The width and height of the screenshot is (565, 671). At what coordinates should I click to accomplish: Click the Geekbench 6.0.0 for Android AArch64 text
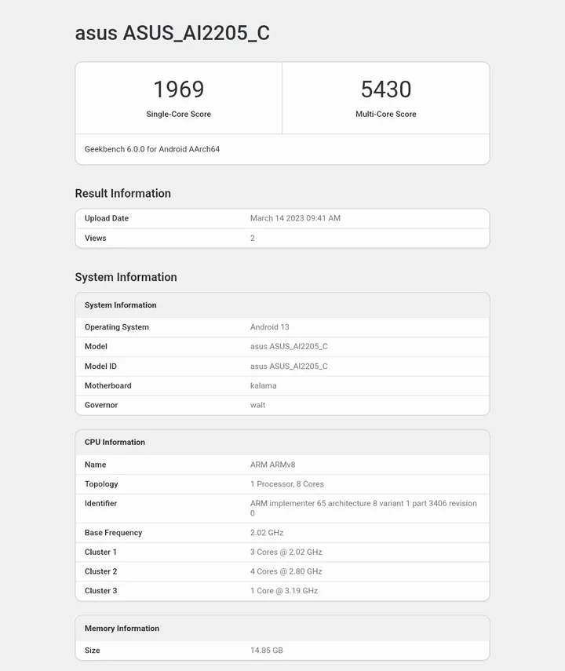(x=152, y=148)
